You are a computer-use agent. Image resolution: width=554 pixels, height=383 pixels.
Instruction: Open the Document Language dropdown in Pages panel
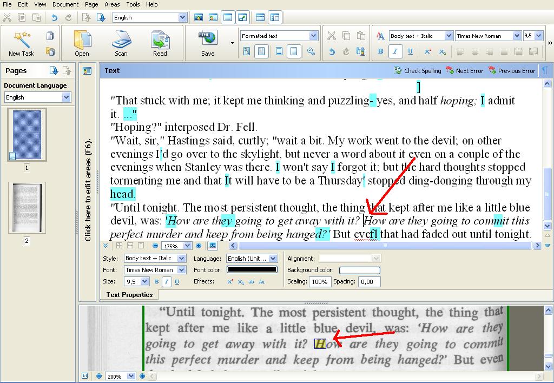pos(66,97)
